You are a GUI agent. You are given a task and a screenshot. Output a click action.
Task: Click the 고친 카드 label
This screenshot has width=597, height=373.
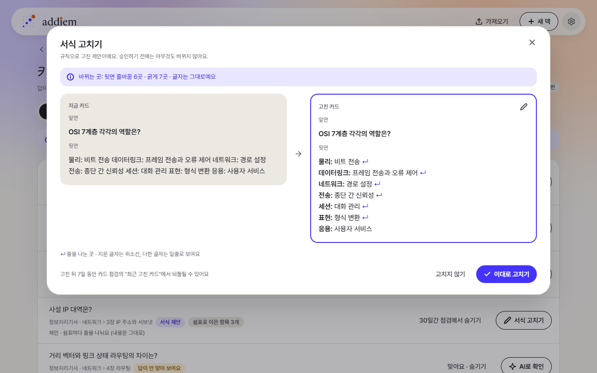click(329, 107)
